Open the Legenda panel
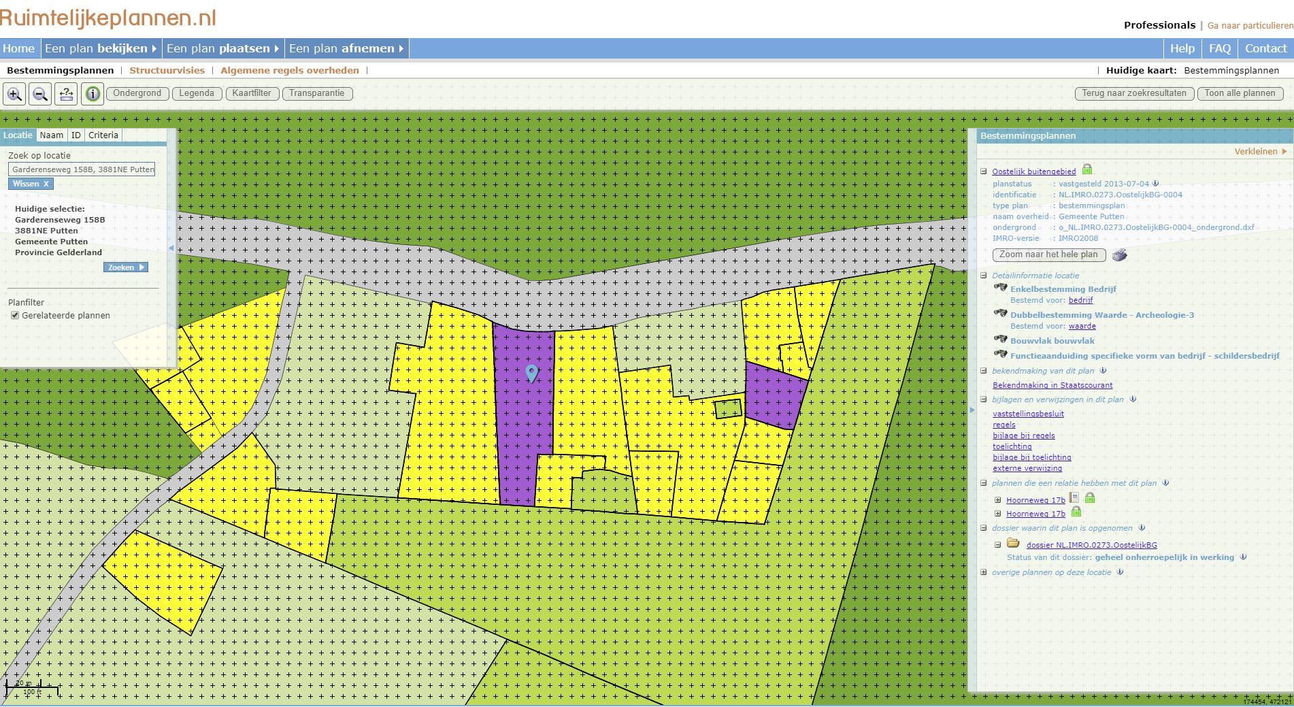 [x=197, y=94]
